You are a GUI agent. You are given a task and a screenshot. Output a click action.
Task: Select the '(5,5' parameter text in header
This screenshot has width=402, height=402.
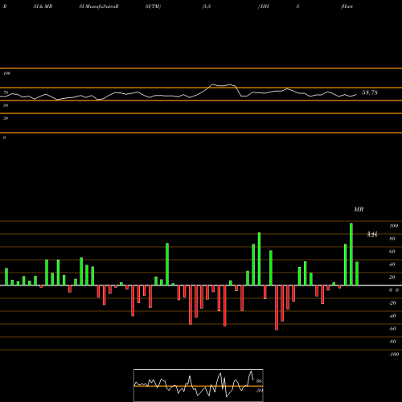(207, 6)
